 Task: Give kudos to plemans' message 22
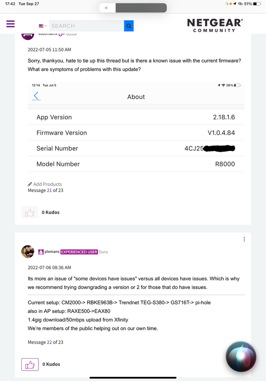click(x=30, y=364)
